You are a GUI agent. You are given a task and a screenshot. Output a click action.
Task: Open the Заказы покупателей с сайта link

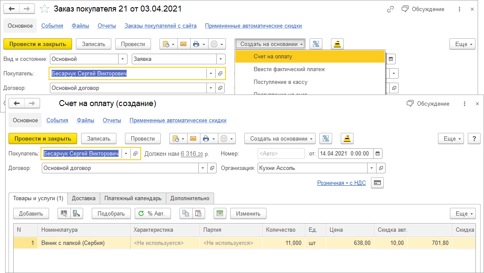tap(160, 26)
